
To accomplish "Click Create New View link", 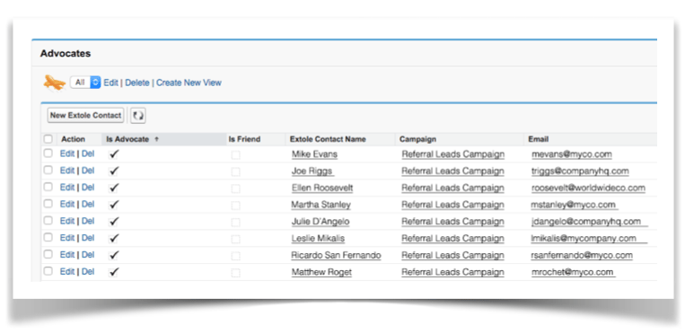I will [x=189, y=83].
